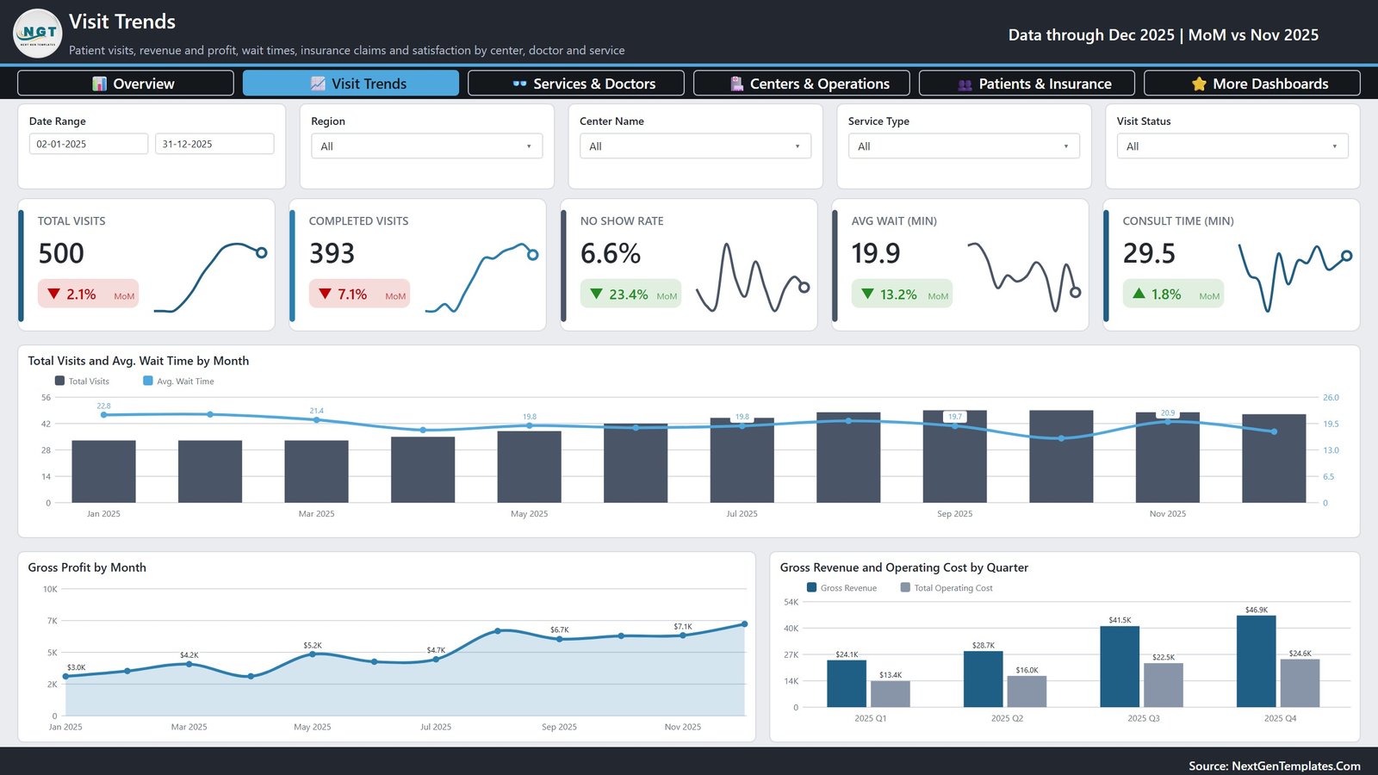Open the Visit Status dropdown
This screenshot has height=775, width=1378.
tap(1232, 146)
